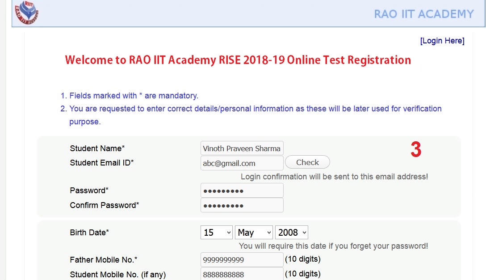486x280 pixels.
Task: Open the Login Here link
Action: click(x=442, y=41)
